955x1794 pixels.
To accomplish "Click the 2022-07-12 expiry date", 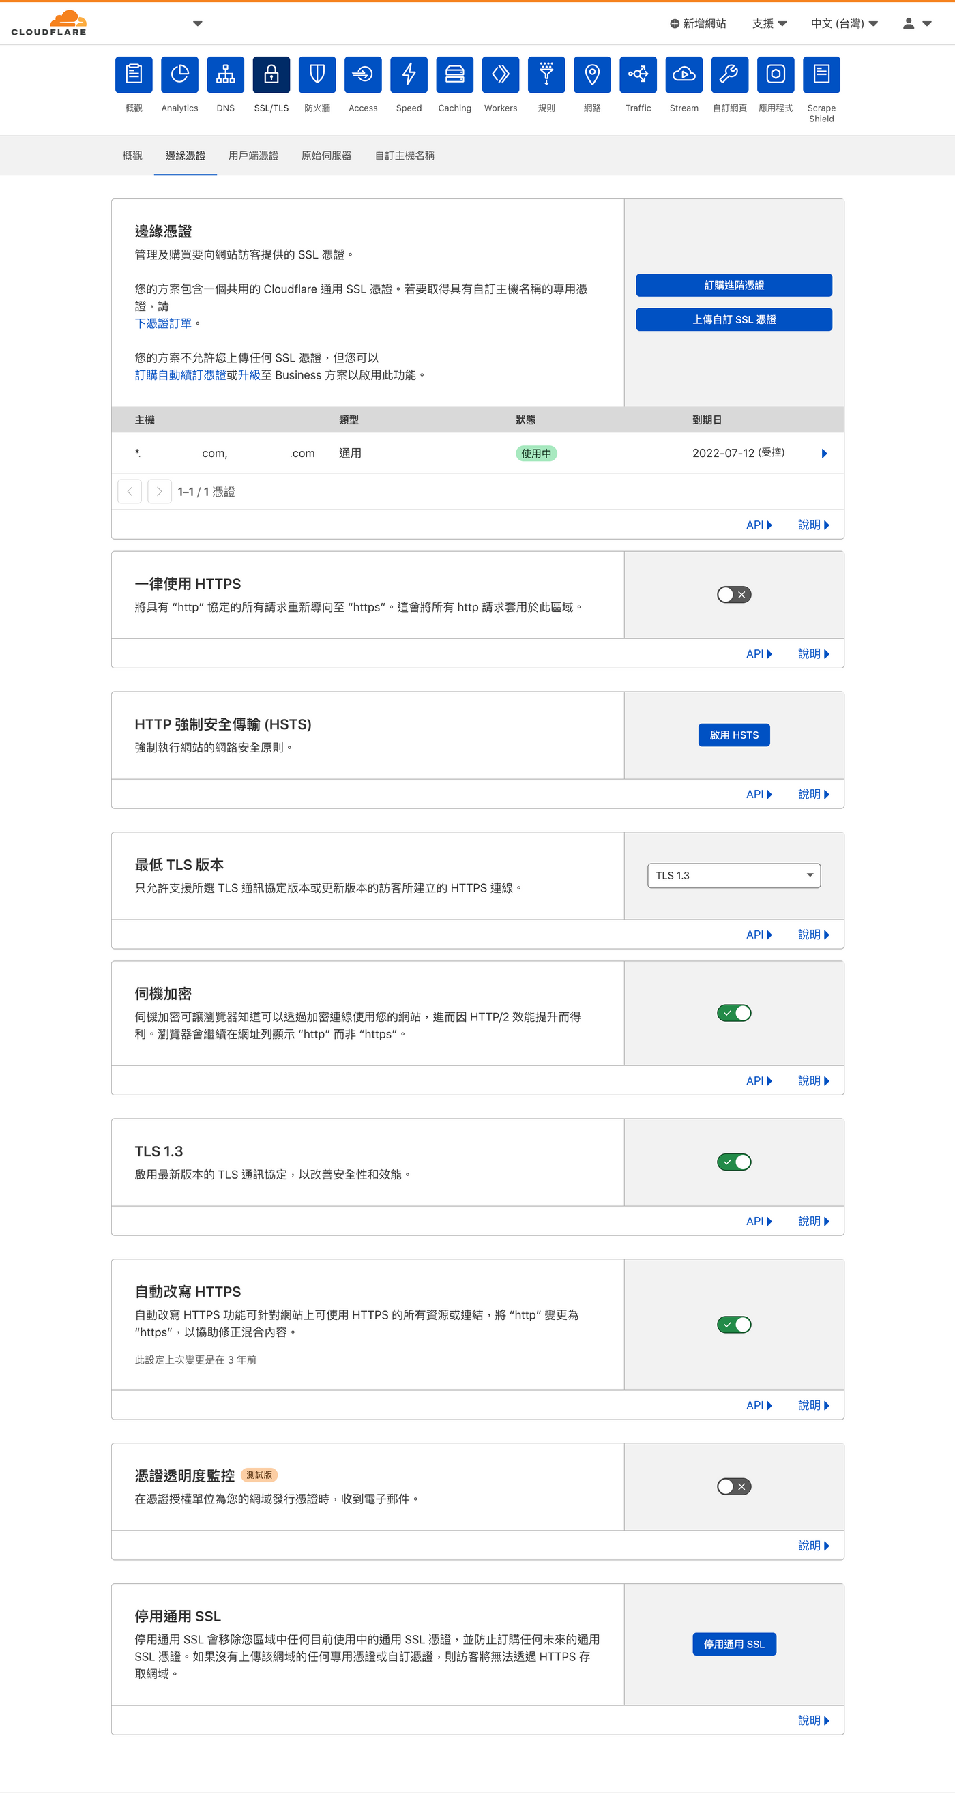I will click(x=723, y=454).
